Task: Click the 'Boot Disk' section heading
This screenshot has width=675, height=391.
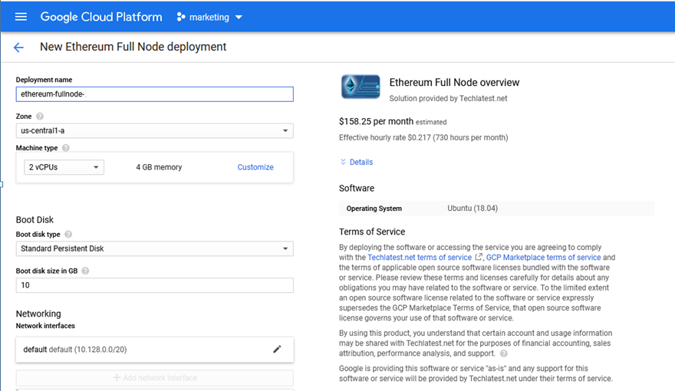Action: pos(35,220)
